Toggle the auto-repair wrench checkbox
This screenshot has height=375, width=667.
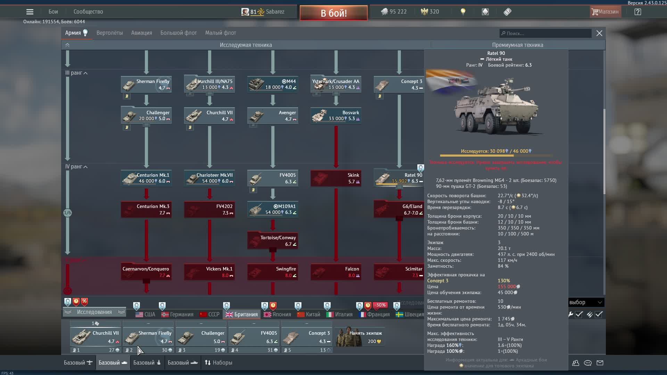coord(579,315)
